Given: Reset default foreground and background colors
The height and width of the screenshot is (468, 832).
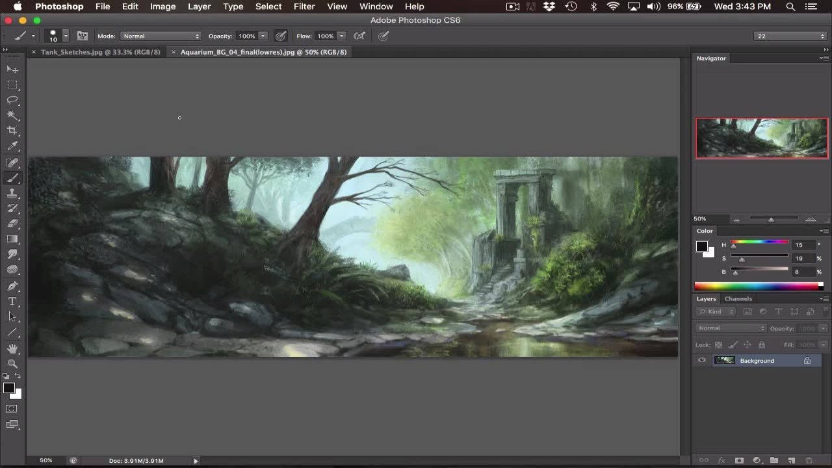Looking at the screenshot, I should (x=6, y=376).
